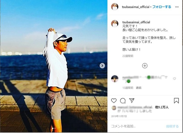Select the second carousel dot indicator

pos(55,129)
